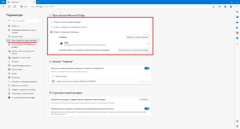The width and height of the screenshot is (240, 129).
Task: Open sidebar Outlook icon
Action: click(237, 38)
